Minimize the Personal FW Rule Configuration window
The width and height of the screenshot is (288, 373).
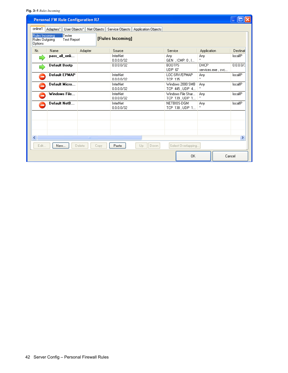[x=234, y=20]
